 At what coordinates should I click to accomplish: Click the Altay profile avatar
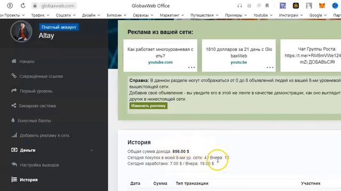(x=21, y=31)
